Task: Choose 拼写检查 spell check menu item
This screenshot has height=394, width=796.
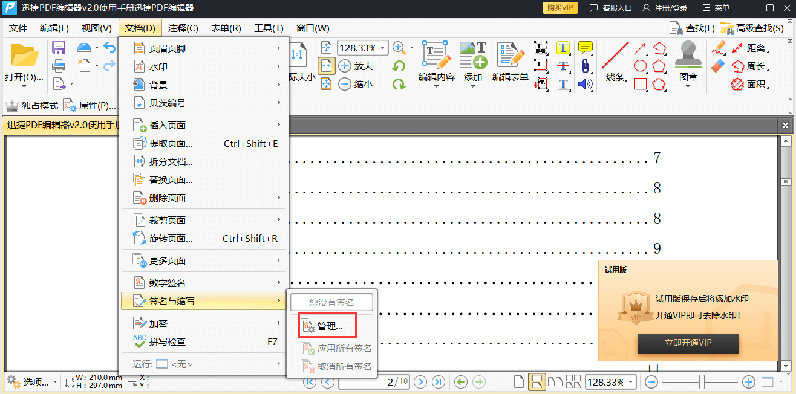Action: 204,341
